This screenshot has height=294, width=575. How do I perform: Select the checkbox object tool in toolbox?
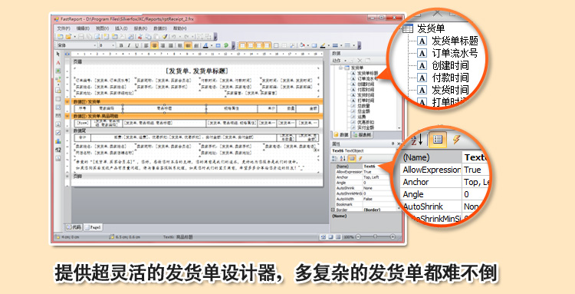[58, 133]
